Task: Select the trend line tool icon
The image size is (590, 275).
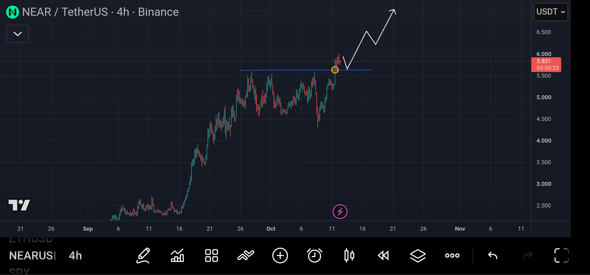Action: (x=246, y=255)
